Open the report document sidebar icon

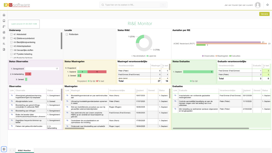click(x=4, y=49)
